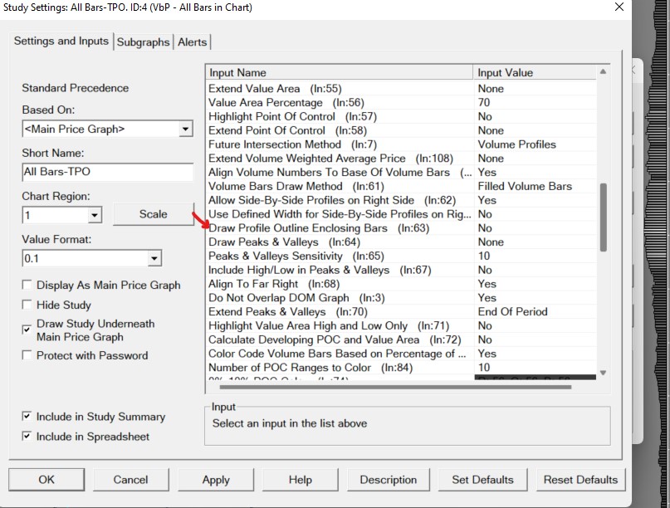This screenshot has height=508, width=670.
Task: Select Peaks & Valleys Sensitivity (In:65) row
Action: 402,256
